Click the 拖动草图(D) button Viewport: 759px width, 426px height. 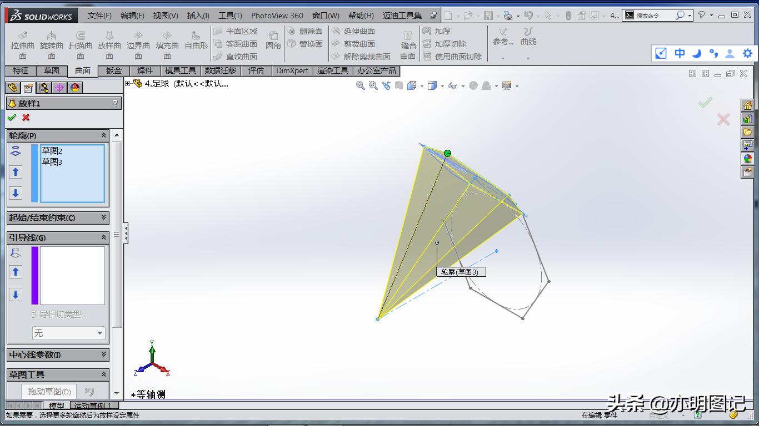pos(48,391)
